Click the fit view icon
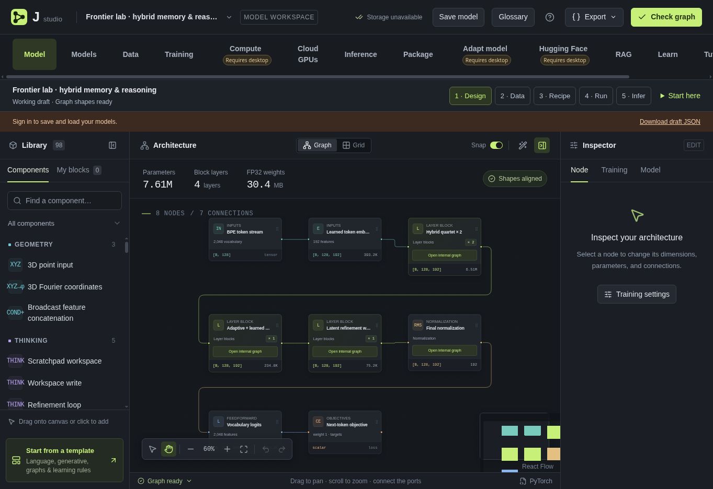The image size is (713, 489). pos(244,449)
